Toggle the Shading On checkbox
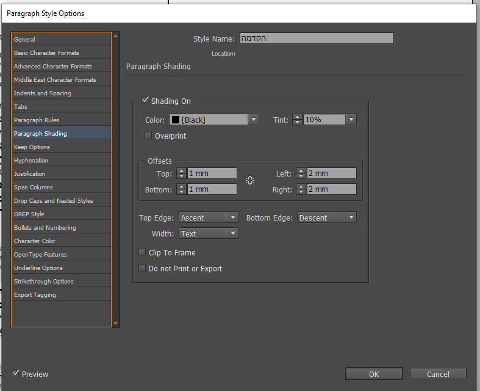This screenshot has height=391, width=480. [145, 100]
